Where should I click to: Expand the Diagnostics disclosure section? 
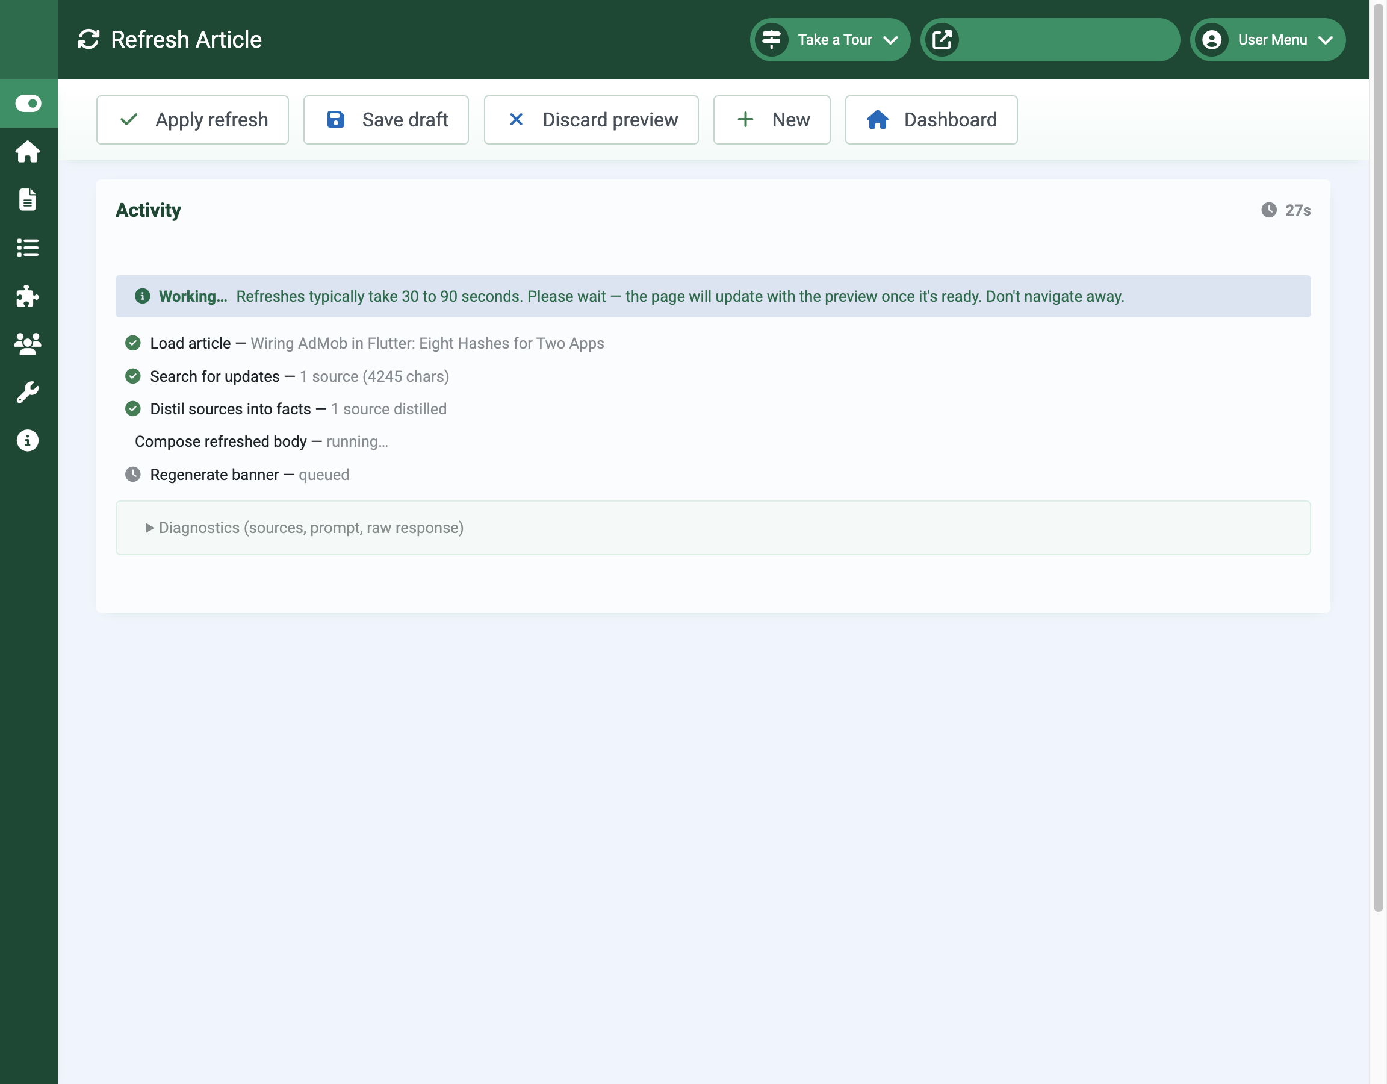(305, 528)
